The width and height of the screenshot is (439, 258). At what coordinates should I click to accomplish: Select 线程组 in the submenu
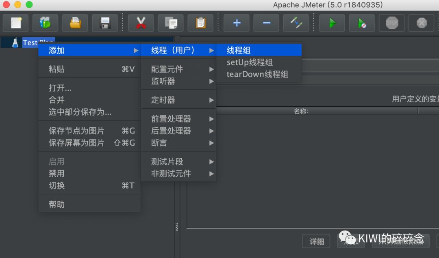tap(259, 50)
